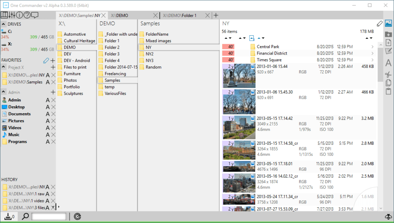Click the rename 'A' icon in right sidebar
This screenshot has height=223, width=394.
tap(388, 63)
